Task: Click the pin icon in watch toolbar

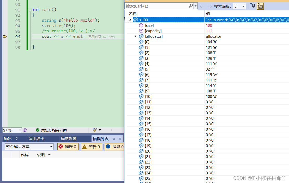Action: click(x=253, y=6)
